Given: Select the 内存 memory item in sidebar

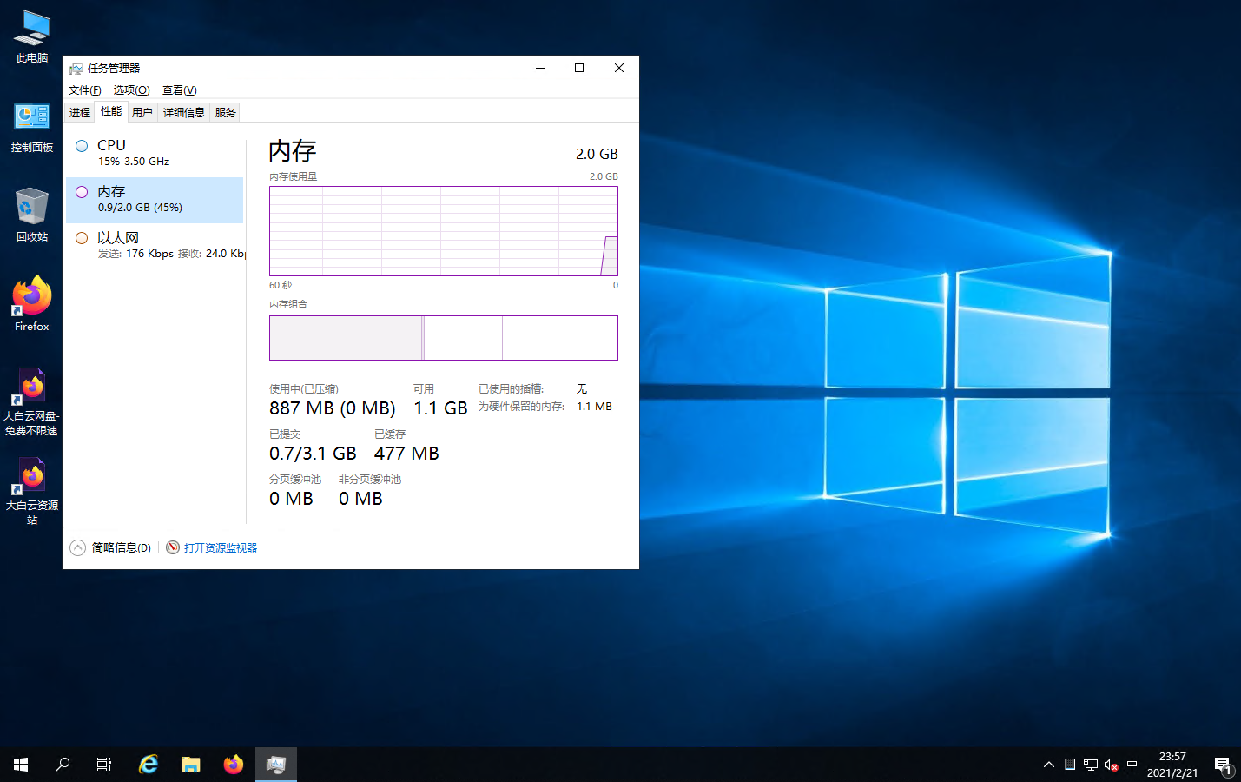Looking at the screenshot, I should [x=155, y=200].
